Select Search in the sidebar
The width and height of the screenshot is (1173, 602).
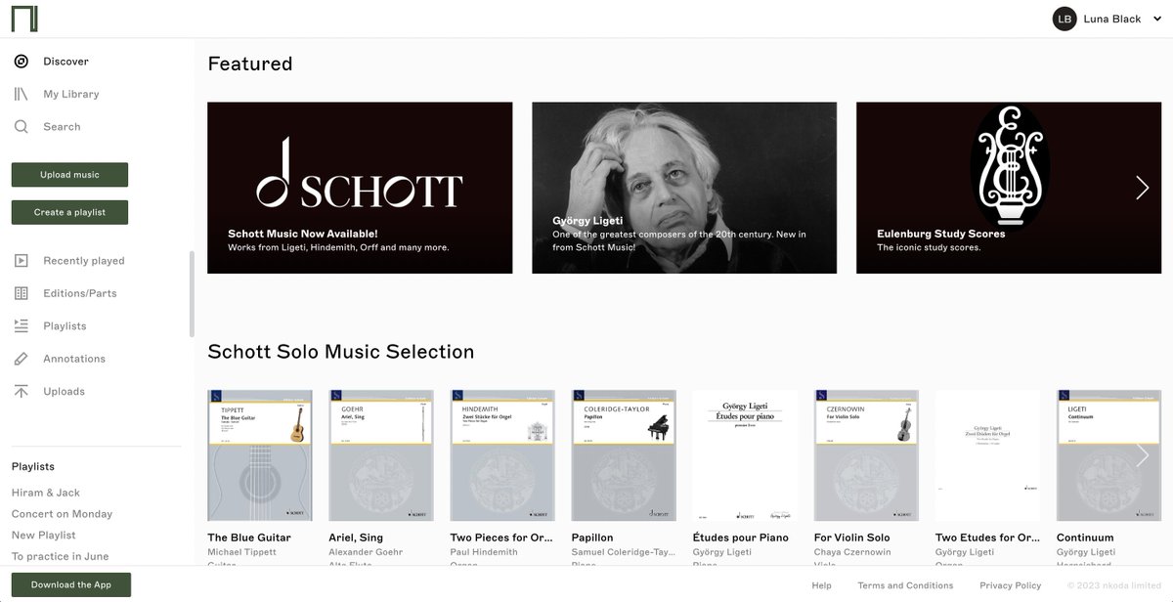click(x=62, y=127)
